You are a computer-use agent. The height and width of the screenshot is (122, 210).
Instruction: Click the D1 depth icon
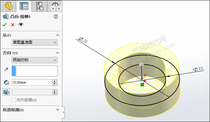6,82
